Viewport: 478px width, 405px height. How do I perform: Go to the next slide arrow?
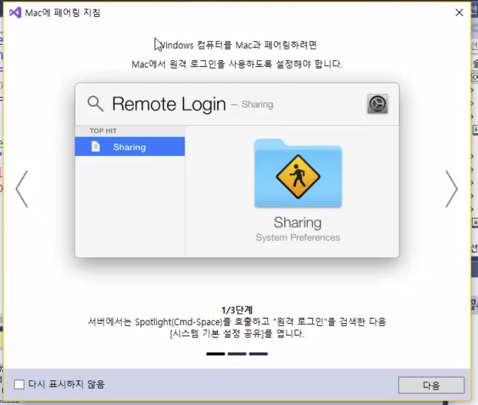click(451, 189)
